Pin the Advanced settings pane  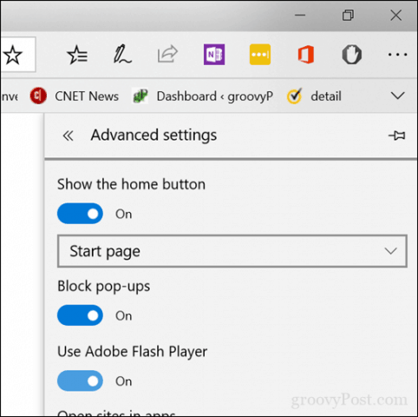pyautogui.click(x=397, y=136)
